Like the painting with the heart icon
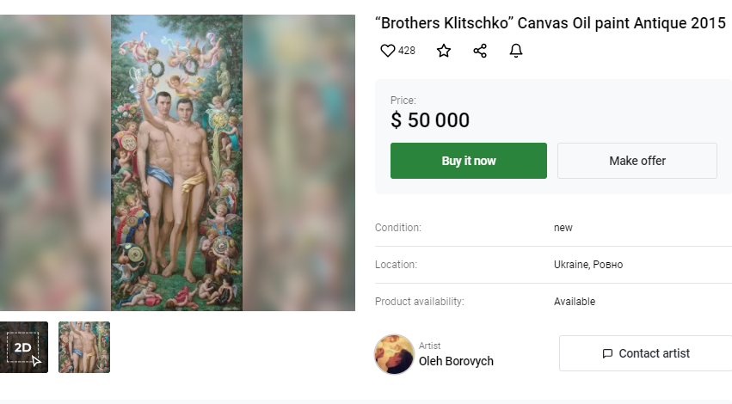732x404 pixels. pos(388,51)
